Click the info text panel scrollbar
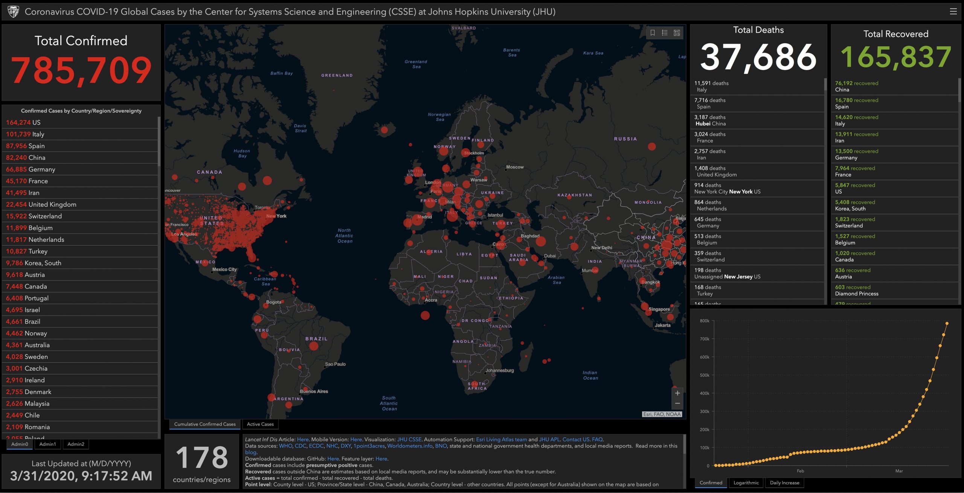 [x=684, y=444]
